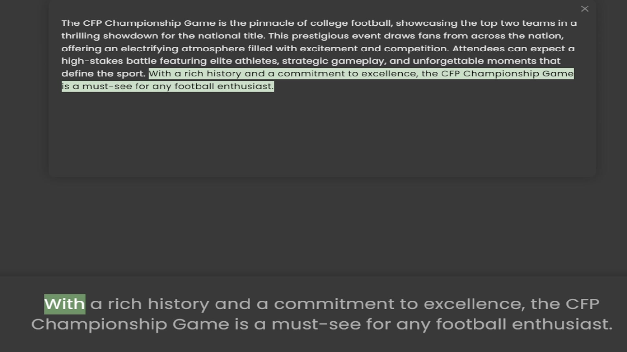This screenshot has width=627, height=352.
Task: Click "must-see" in the large bottom caption
Action: coord(316,325)
